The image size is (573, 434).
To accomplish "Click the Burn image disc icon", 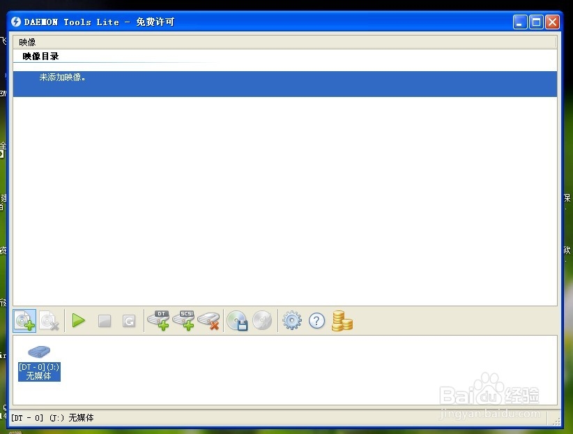I will pyautogui.click(x=262, y=320).
